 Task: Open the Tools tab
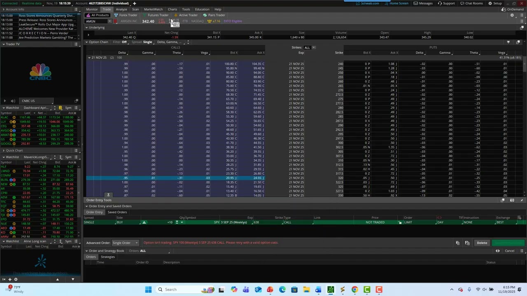click(186, 9)
